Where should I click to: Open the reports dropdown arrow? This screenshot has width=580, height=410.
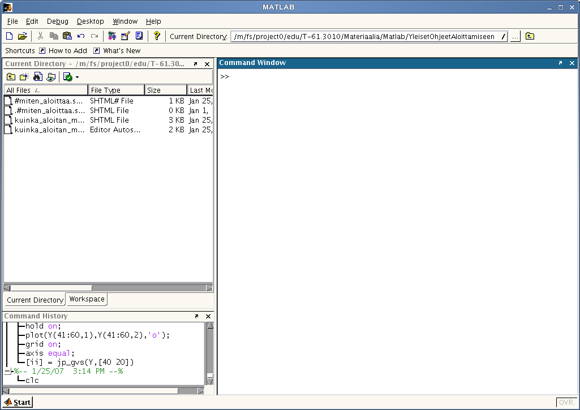(x=77, y=77)
